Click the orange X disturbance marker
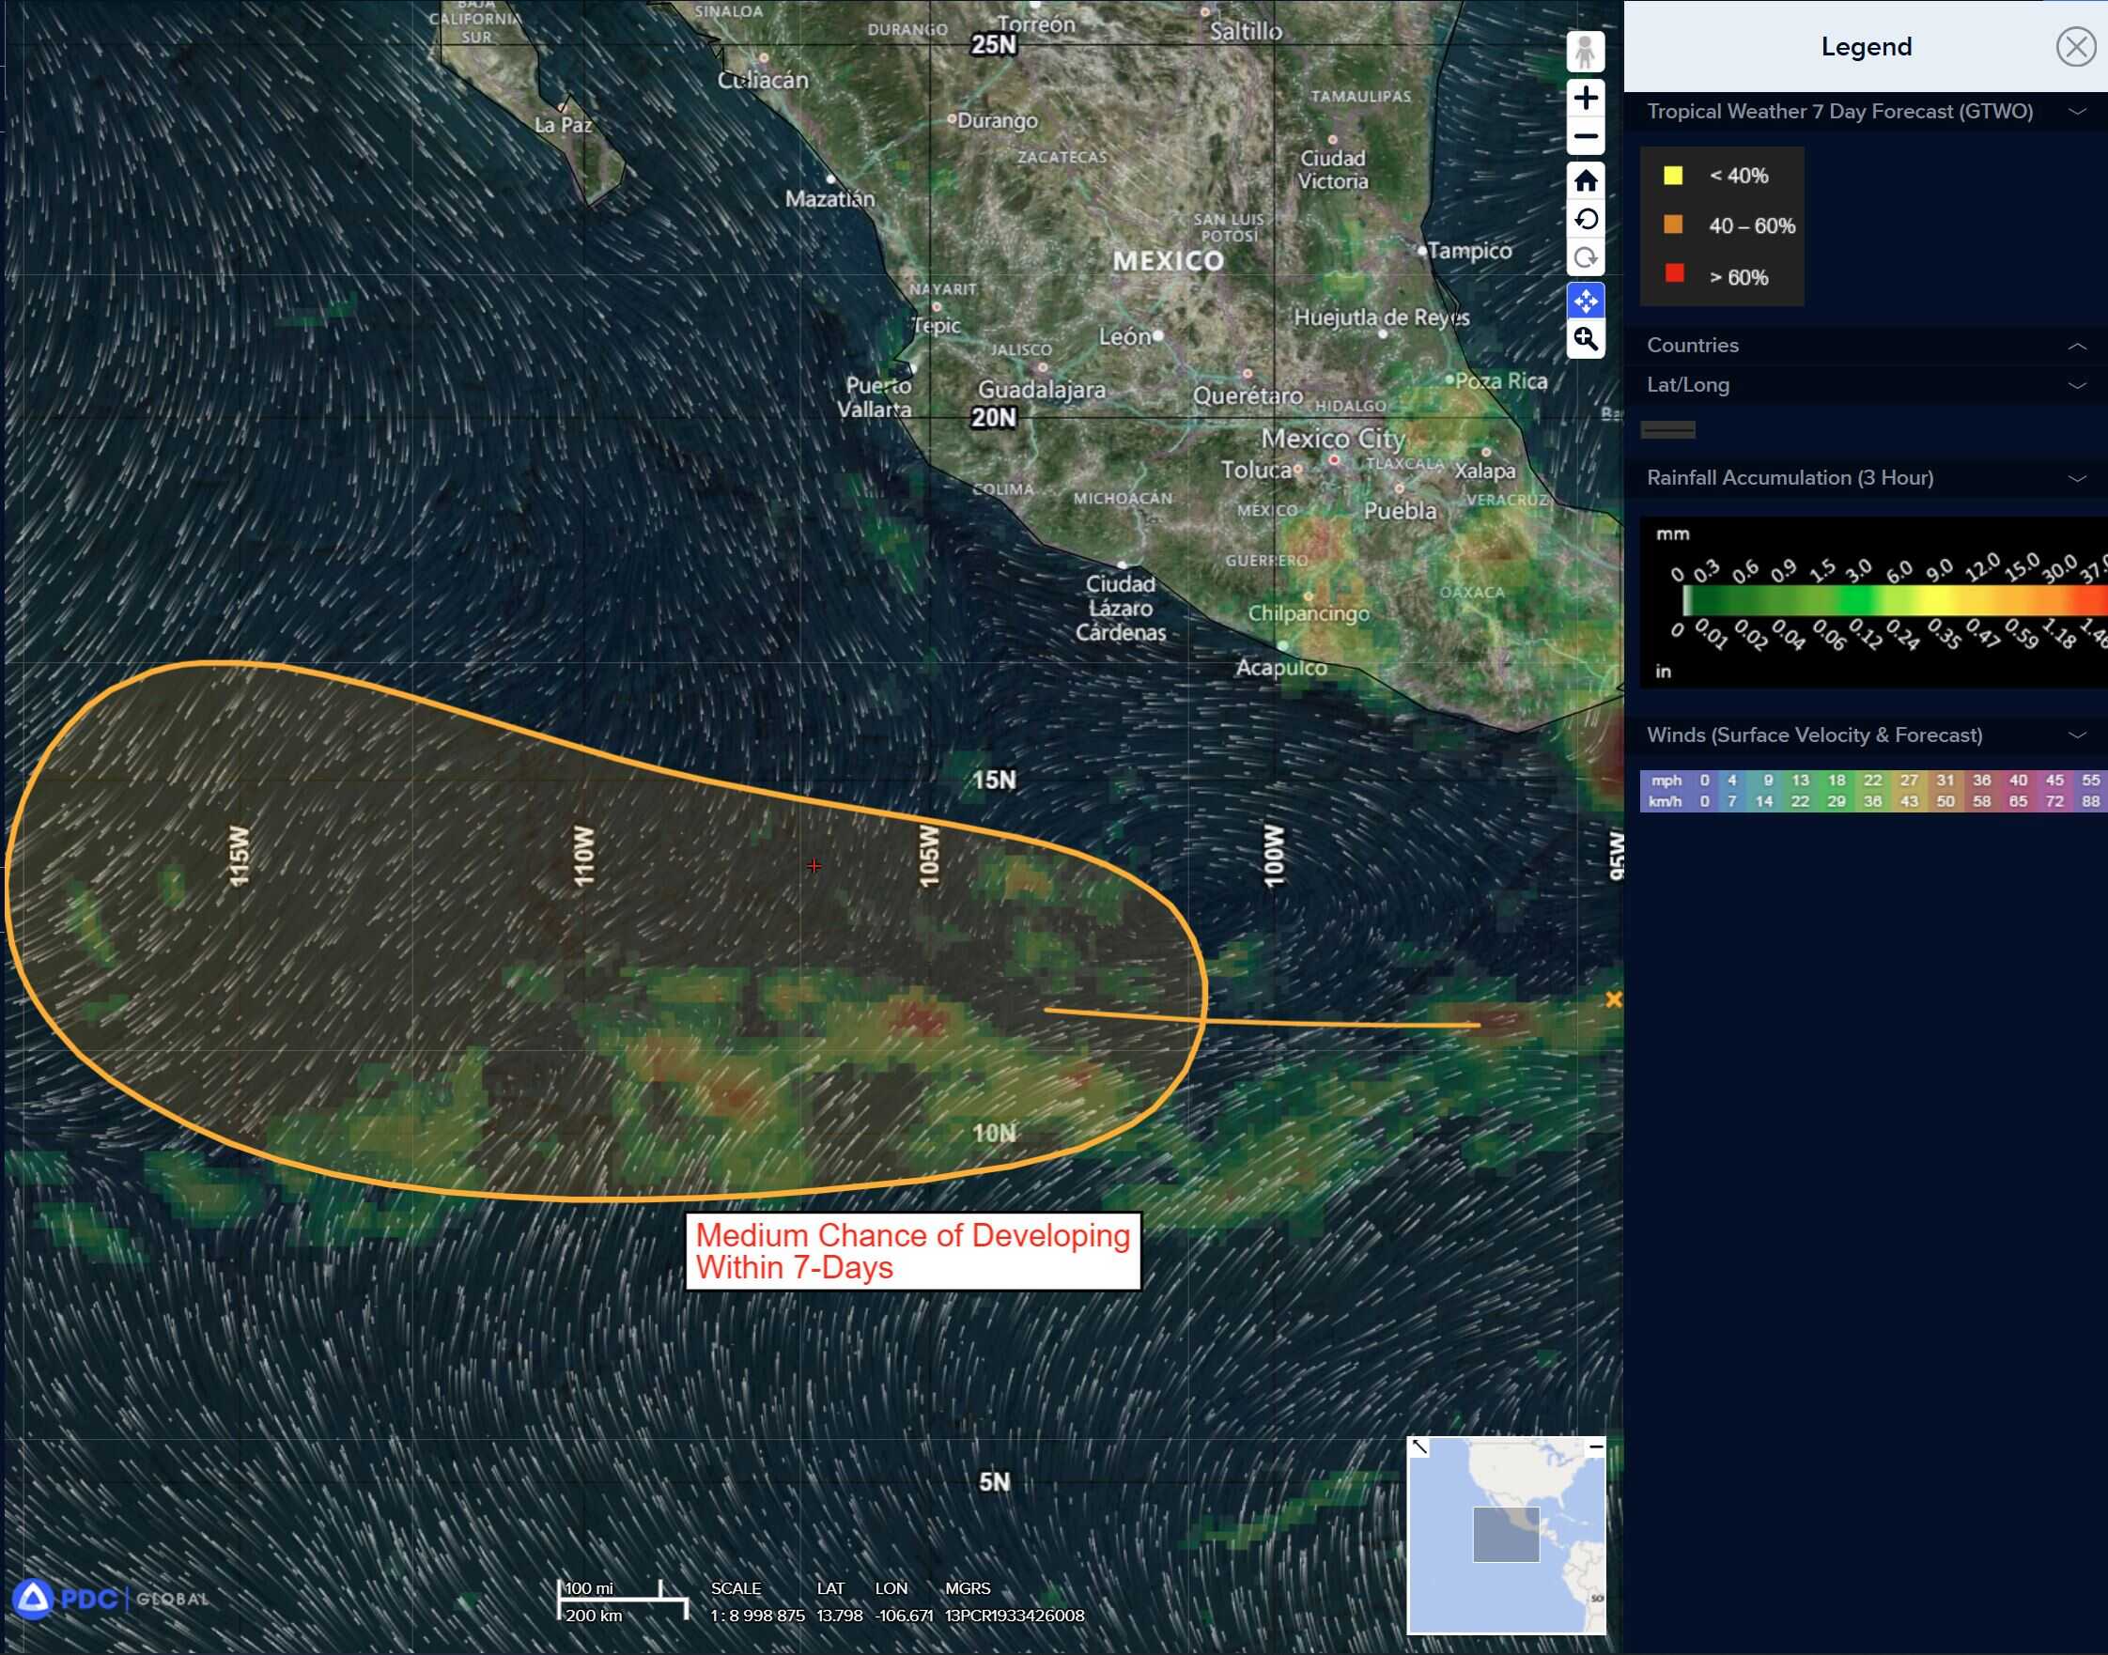2108x1655 pixels. point(1613,999)
